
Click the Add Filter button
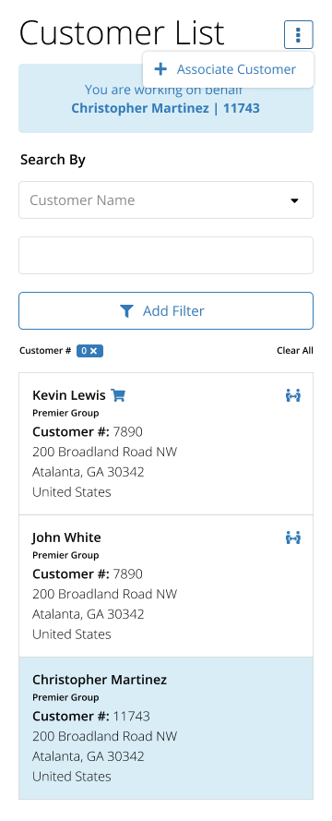pos(166,311)
